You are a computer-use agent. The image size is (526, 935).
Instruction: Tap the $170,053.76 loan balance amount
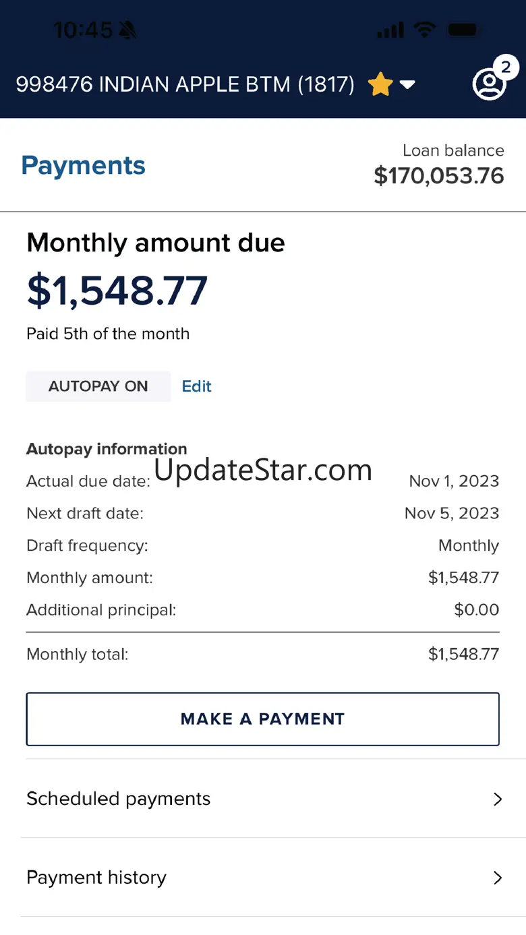click(x=439, y=176)
